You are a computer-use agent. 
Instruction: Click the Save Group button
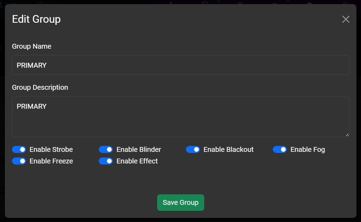point(180,203)
